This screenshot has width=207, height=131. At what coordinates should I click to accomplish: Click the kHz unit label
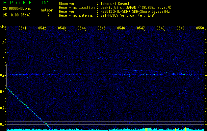point(3,26)
